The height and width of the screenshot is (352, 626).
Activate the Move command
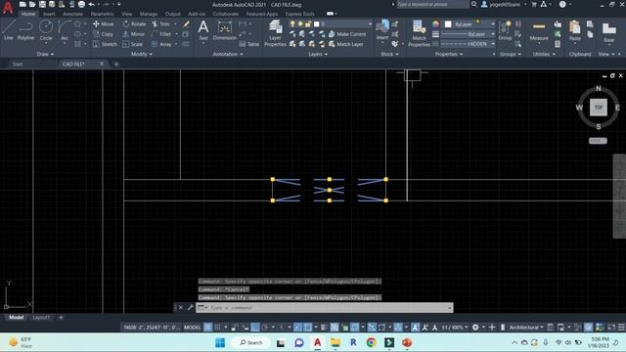pos(104,23)
